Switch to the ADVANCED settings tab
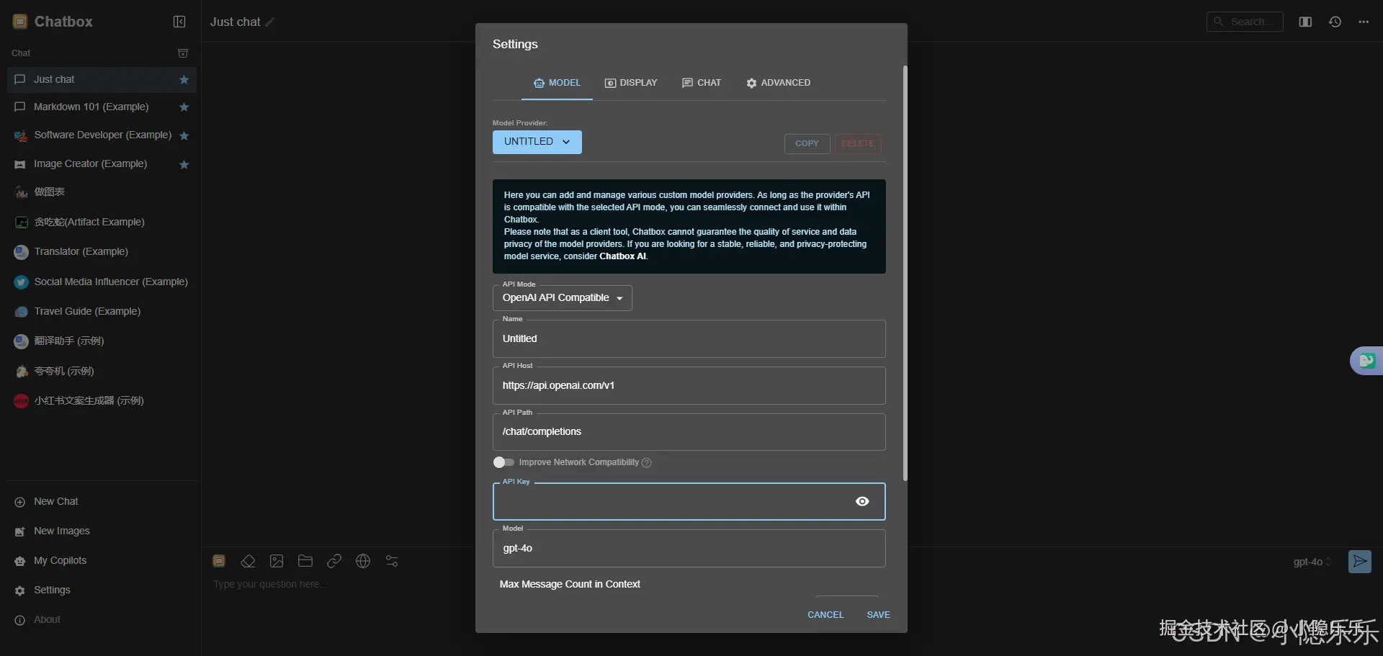 click(x=779, y=83)
